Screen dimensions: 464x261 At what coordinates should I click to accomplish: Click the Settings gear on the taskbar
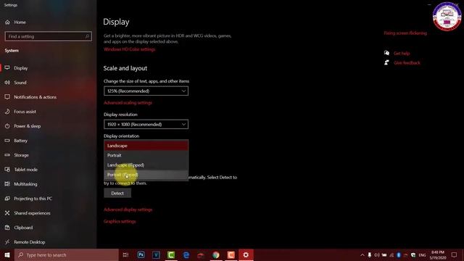pos(246,254)
